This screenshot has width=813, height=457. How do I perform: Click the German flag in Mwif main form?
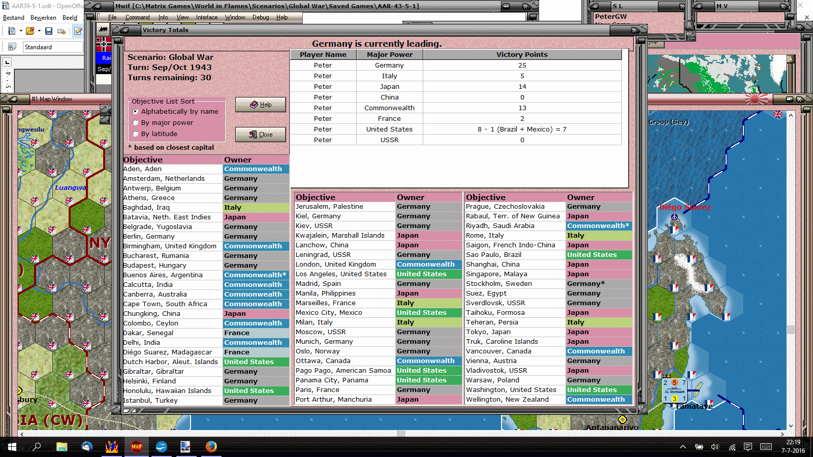pyautogui.click(x=104, y=44)
